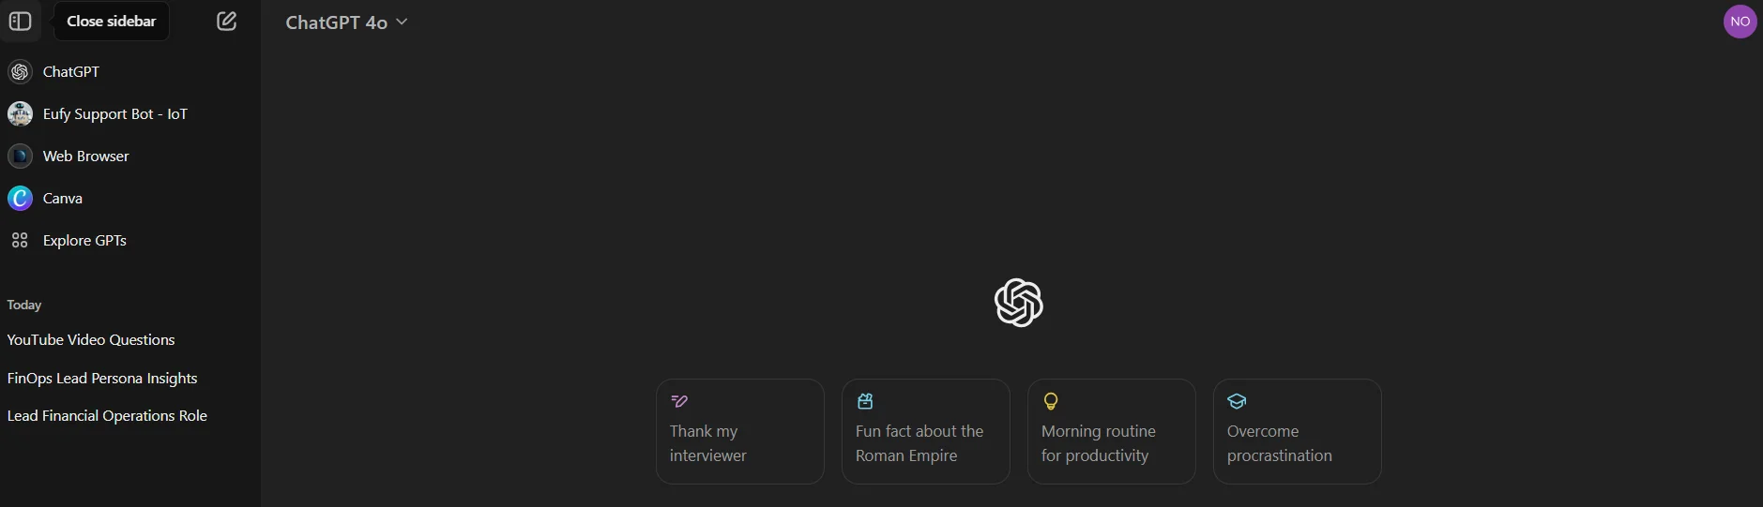Open the Canva GPT

tap(130, 199)
